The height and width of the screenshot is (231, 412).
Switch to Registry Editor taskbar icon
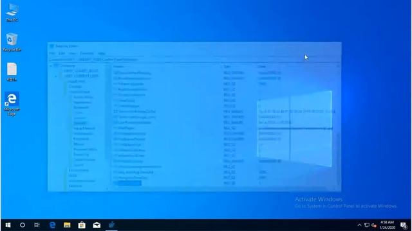111,225
